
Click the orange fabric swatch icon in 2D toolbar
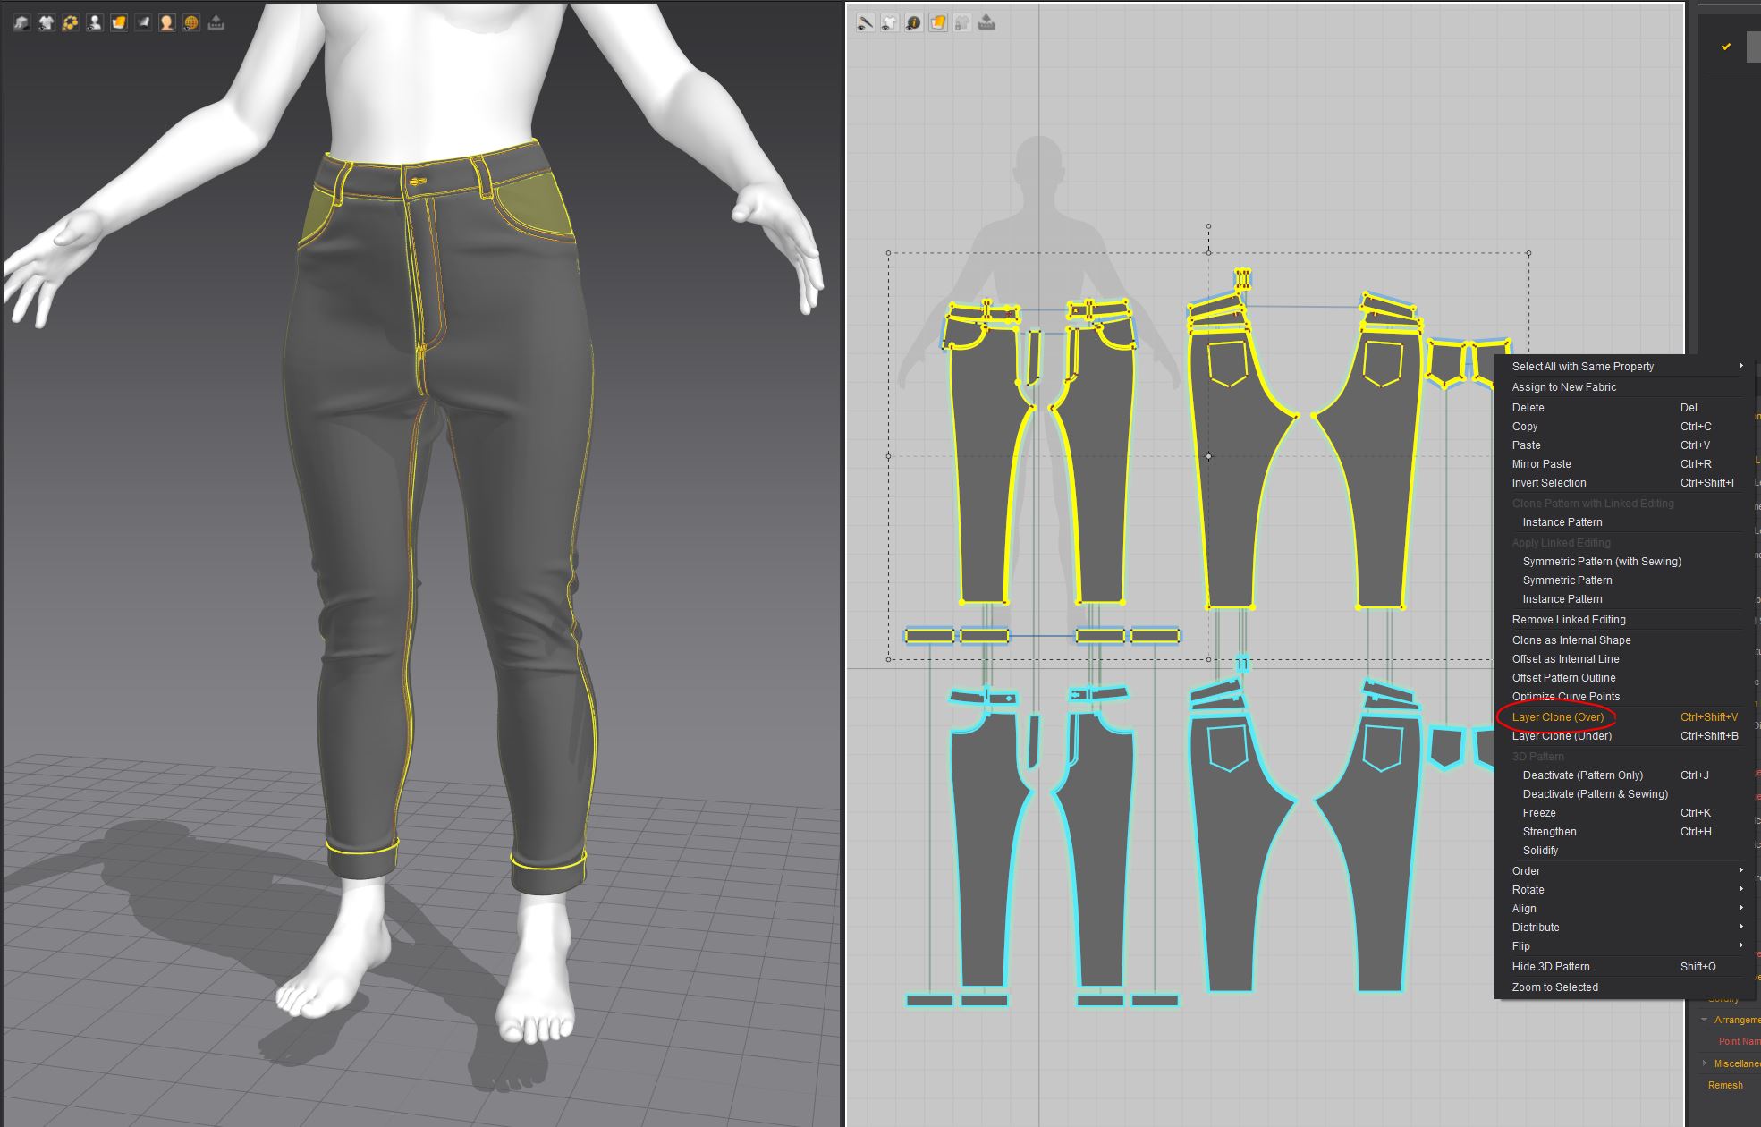tap(937, 22)
